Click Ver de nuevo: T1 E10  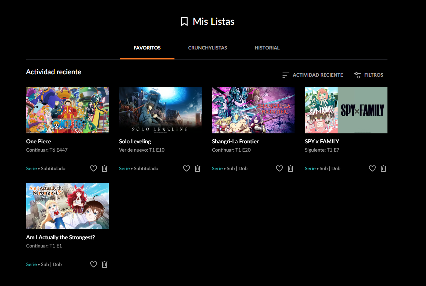point(142,150)
